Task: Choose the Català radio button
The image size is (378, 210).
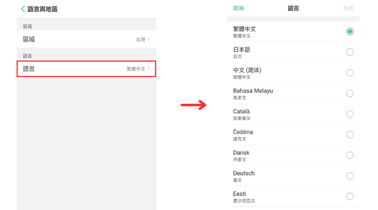Action: (x=350, y=114)
